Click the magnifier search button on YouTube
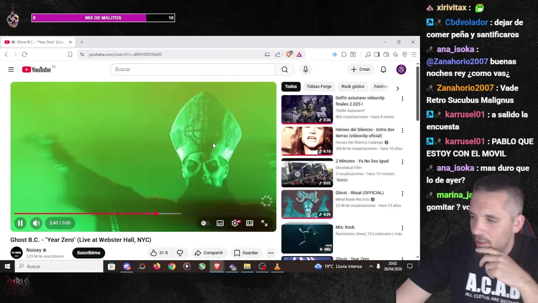Viewport: 538px width, 303px height. point(285,69)
